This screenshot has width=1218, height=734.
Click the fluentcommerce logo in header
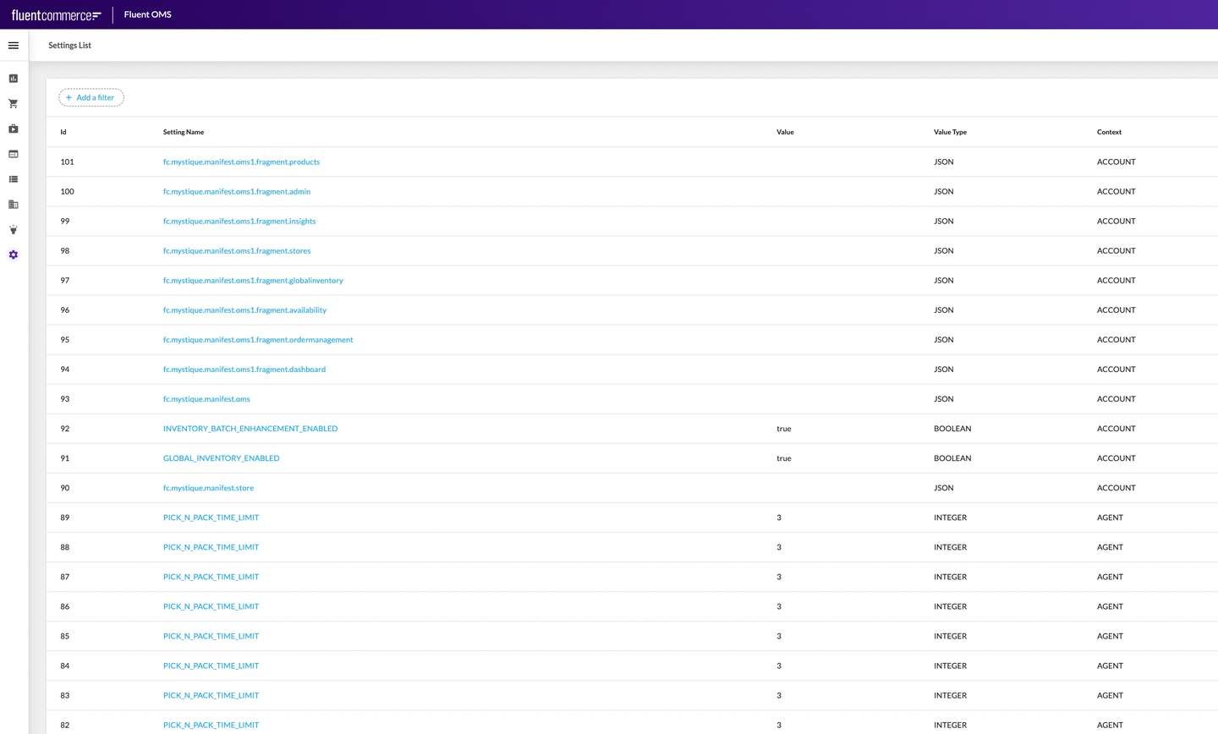(56, 14)
